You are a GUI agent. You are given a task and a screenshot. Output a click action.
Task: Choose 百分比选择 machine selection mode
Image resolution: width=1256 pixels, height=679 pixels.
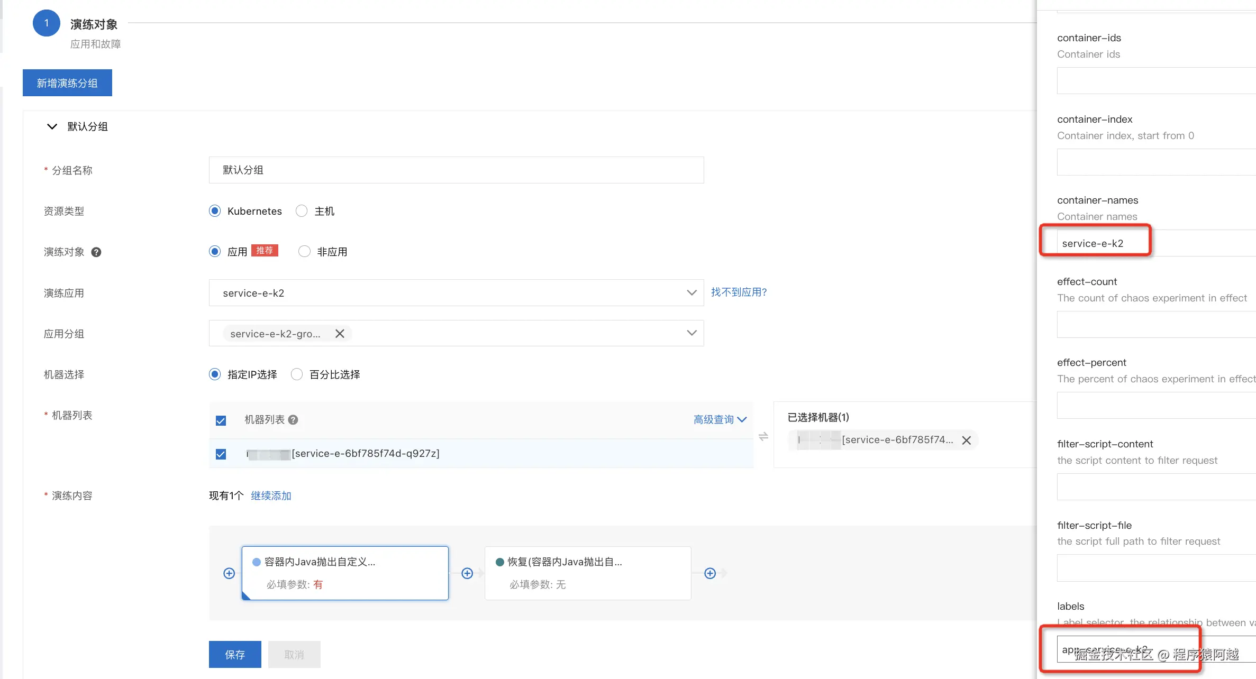tap(297, 374)
